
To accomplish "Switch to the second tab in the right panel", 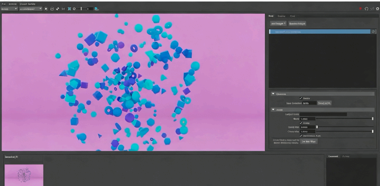I will [x=281, y=16].
